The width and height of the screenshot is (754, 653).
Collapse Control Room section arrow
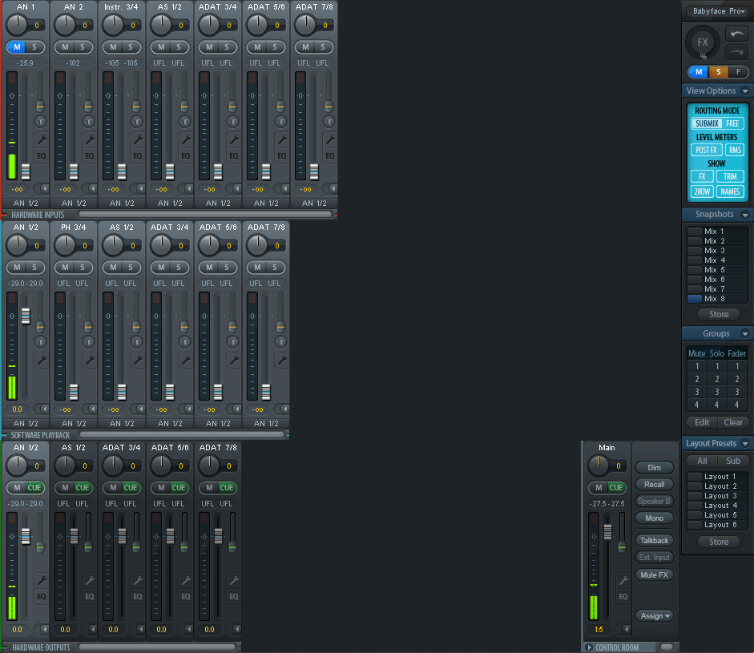coord(589,647)
